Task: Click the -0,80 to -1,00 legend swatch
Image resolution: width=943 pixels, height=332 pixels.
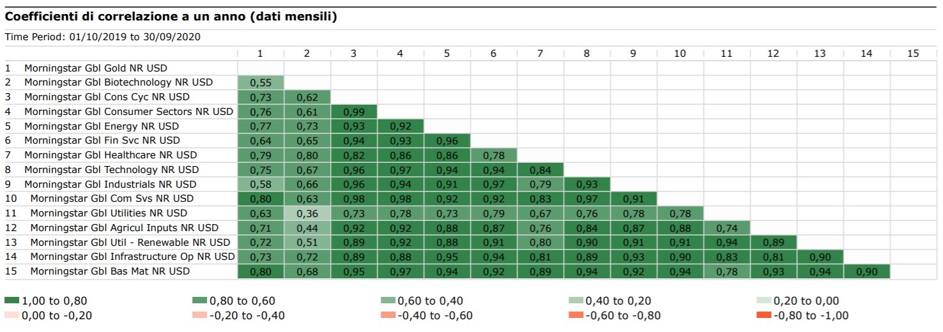Action: 763,315
